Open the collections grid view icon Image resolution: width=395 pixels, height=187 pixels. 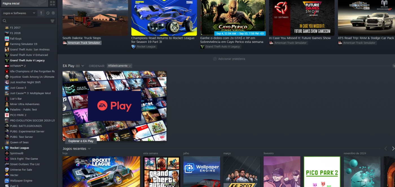(x=52, y=3)
